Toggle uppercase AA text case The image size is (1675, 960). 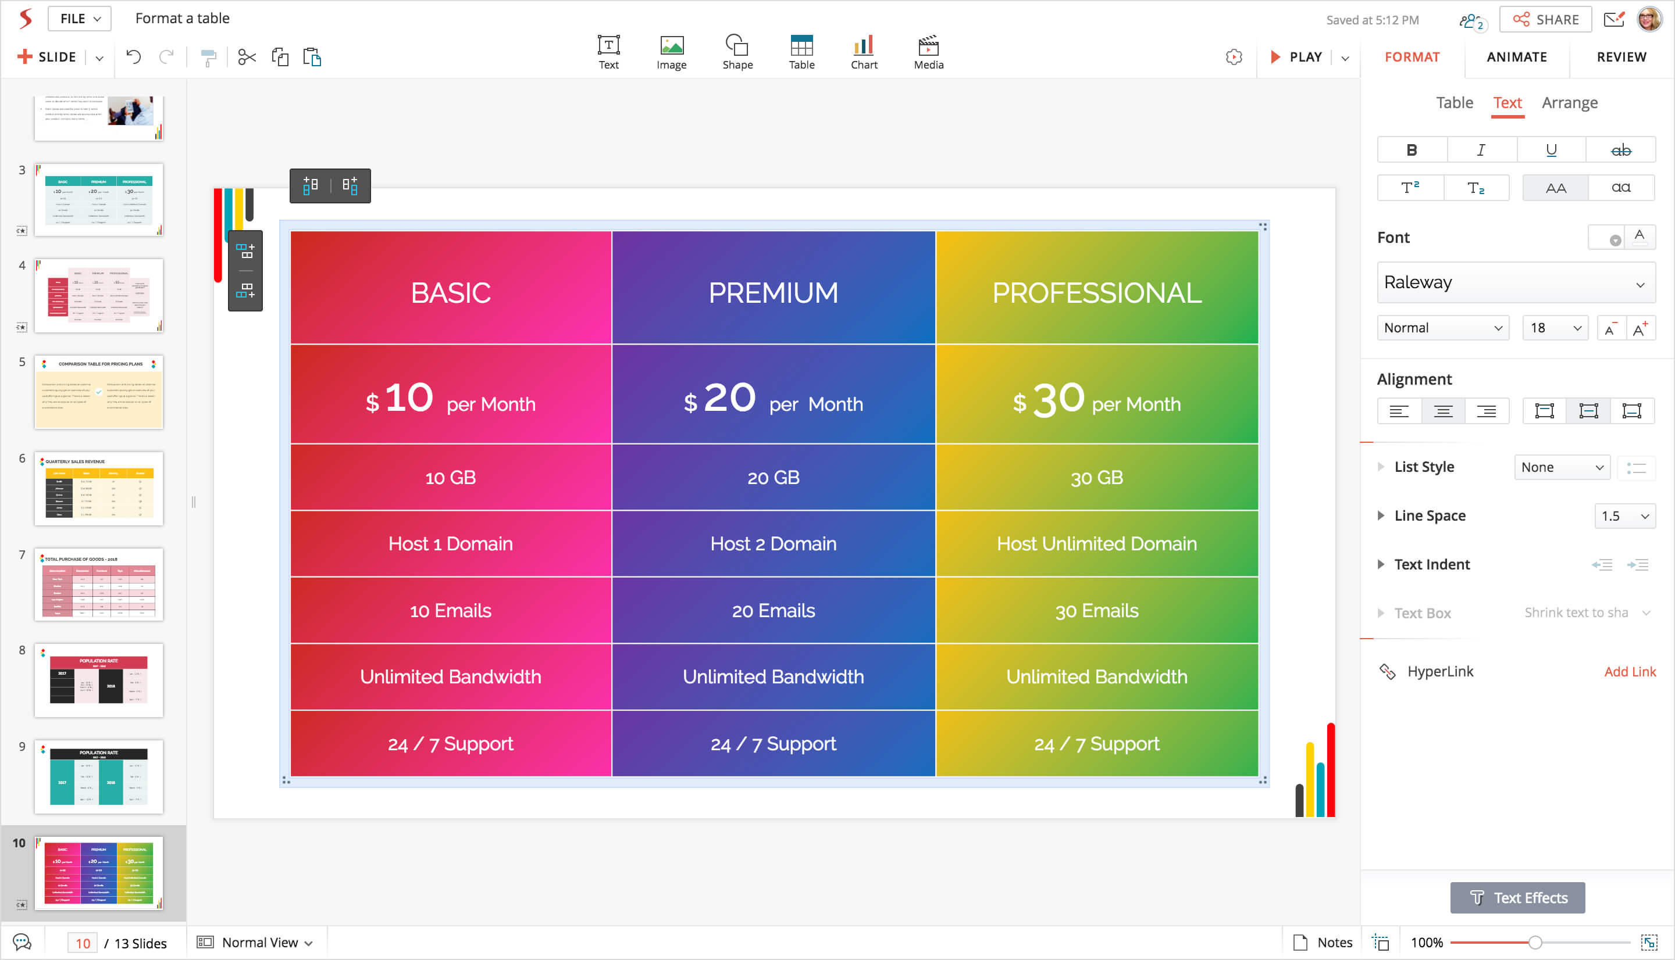[x=1555, y=188]
